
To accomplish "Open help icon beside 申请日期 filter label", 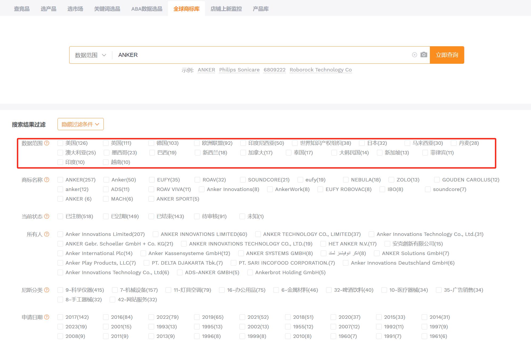I will [x=47, y=317].
